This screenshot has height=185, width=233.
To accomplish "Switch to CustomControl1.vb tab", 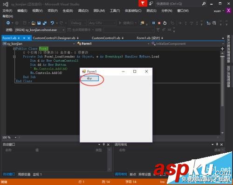I will (x=106, y=38).
